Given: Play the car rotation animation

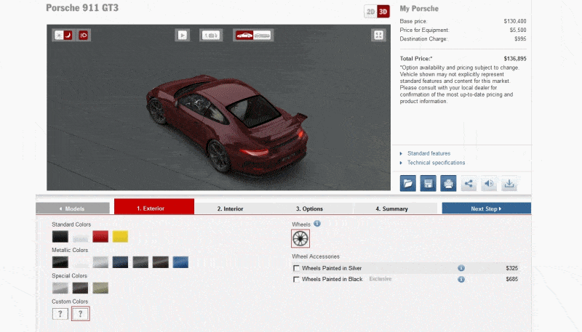Looking at the screenshot, I should pyautogui.click(x=183, y=35).
